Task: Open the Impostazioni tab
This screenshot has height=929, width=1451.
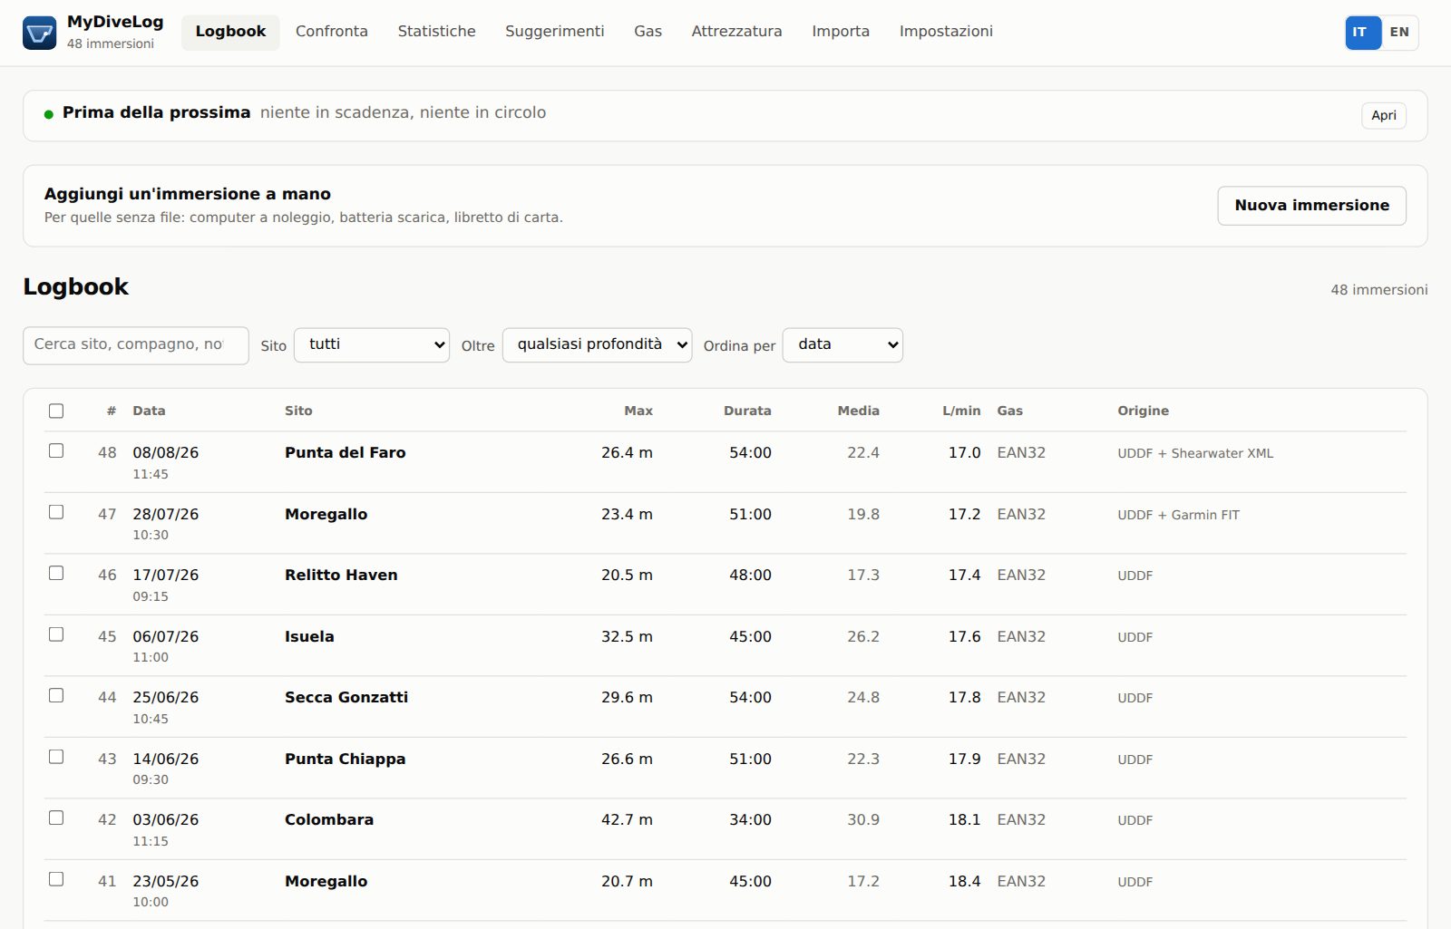Action: coord(946,32)
